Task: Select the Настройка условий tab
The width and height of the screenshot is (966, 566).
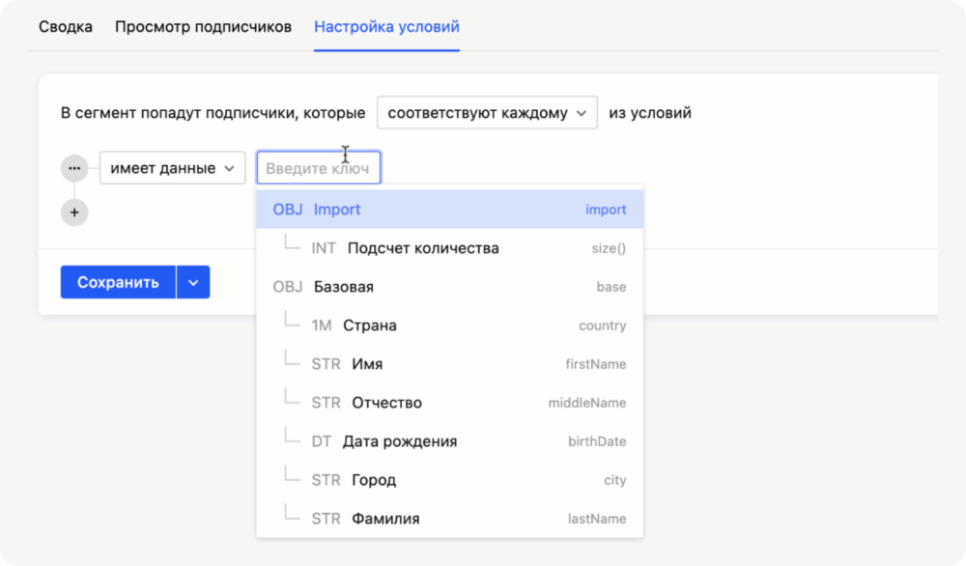Action: point(386,27)
